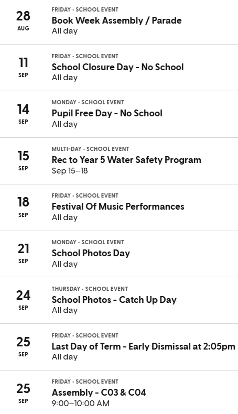This screenshot has height=414, width=238.
Task: Open School Photos Day event
Action: click(91, 253)
